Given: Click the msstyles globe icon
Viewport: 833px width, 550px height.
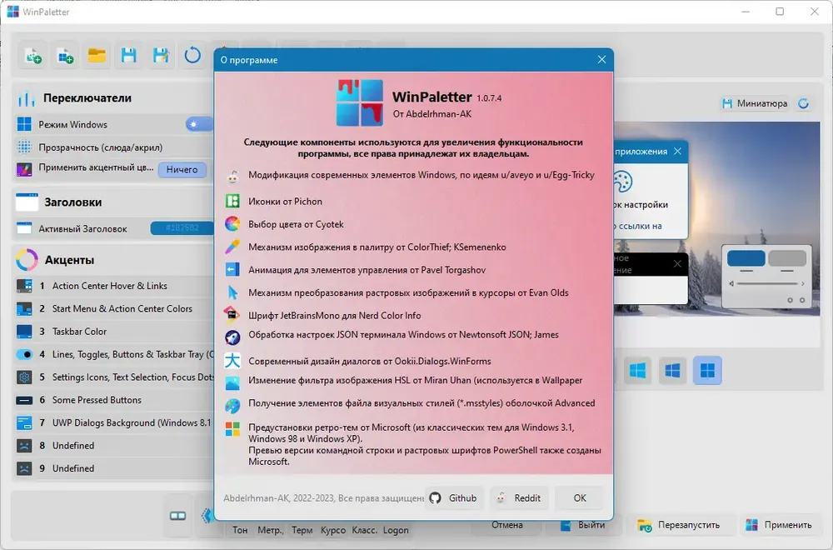Looking at the screenshot, I should click(232, 406).
